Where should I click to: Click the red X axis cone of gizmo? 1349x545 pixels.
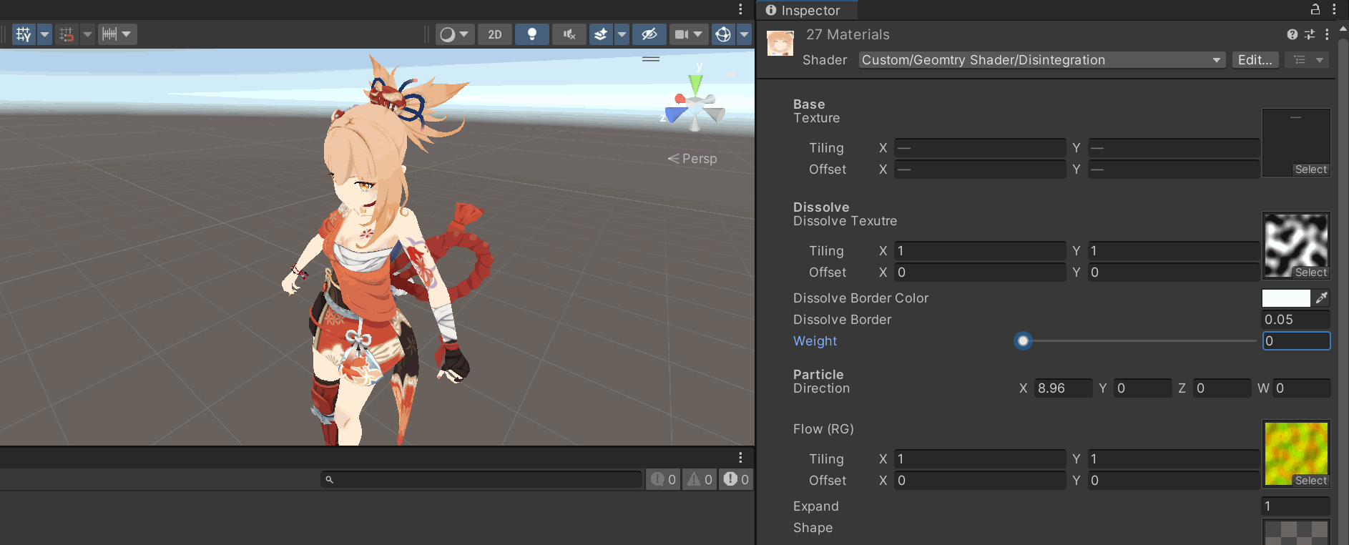[680, 99]
